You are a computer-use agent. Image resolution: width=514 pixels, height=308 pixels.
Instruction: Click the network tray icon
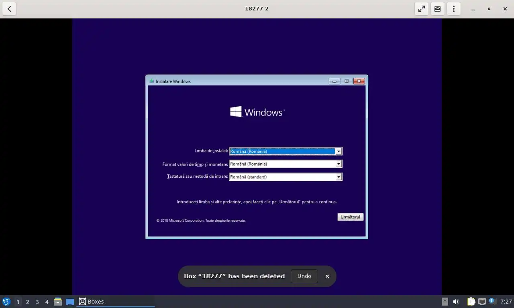coord(482,302)
